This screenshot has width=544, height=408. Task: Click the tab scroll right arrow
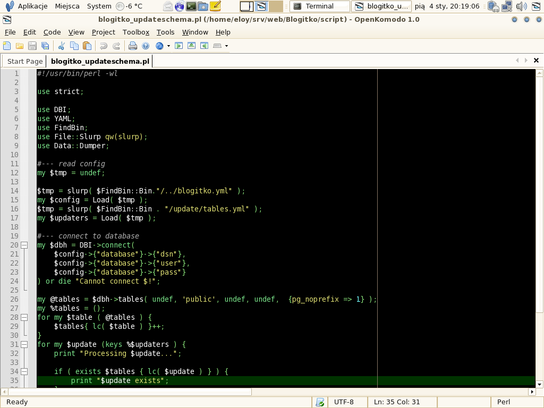click(x=526, y=61)
